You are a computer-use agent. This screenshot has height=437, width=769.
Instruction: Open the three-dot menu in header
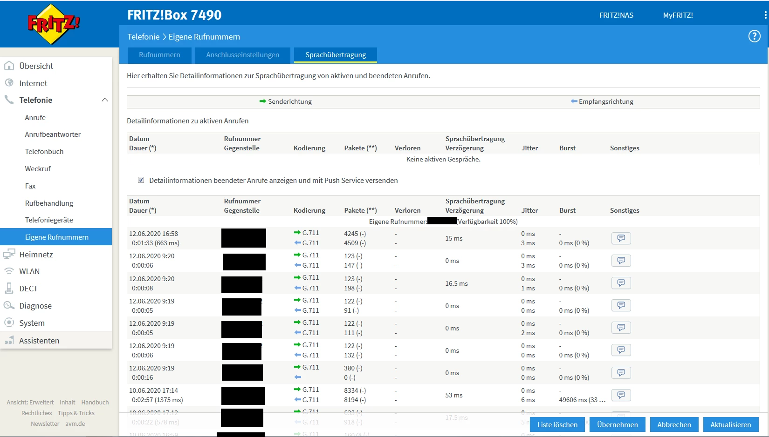(x=765, y=15)
